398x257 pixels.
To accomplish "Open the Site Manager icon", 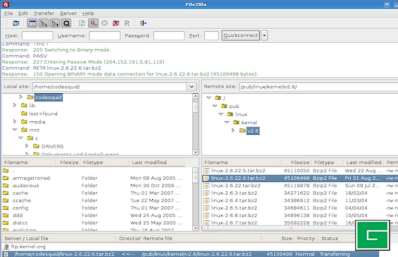I will pyautogui.click(x=16, y=23).
